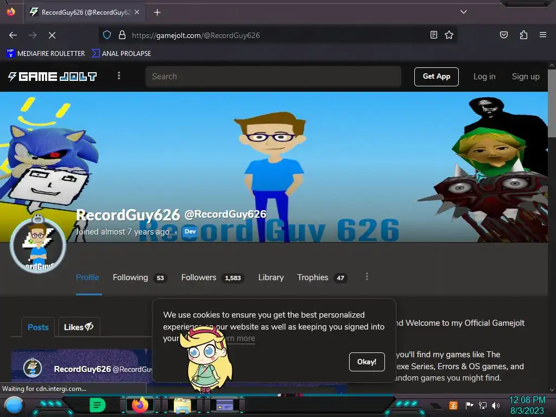Click the 'Joined almost 7 years ago' text
The width and height of the screenshot is (556, 417).
coord(123,232)
